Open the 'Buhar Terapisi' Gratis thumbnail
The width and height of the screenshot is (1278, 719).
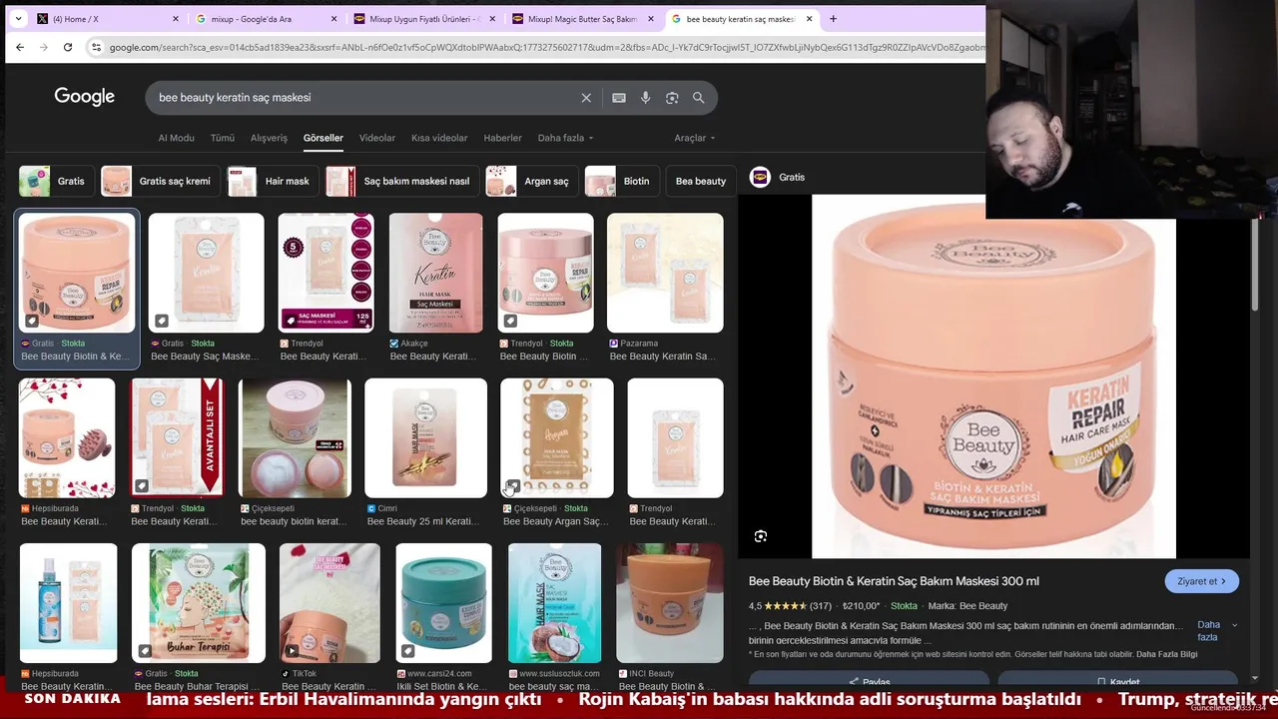(x=199, y=603)
